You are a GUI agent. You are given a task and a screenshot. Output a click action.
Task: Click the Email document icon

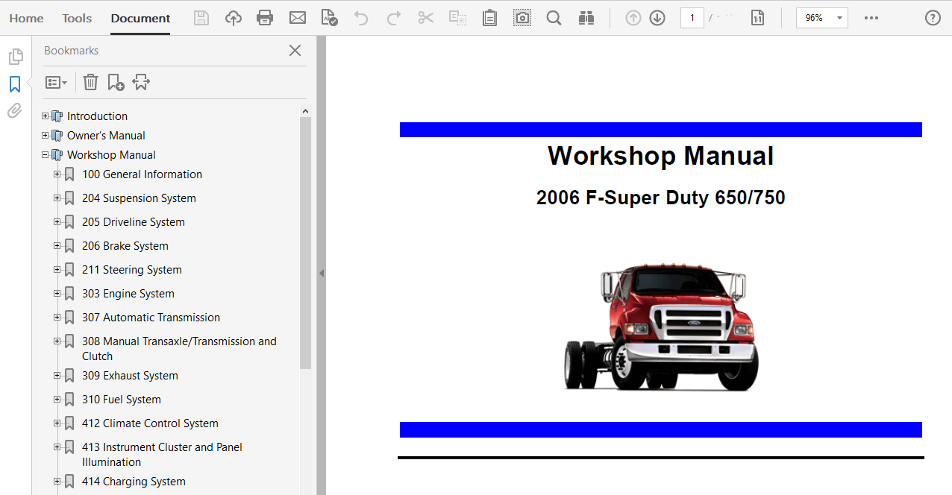pos(297,17)
